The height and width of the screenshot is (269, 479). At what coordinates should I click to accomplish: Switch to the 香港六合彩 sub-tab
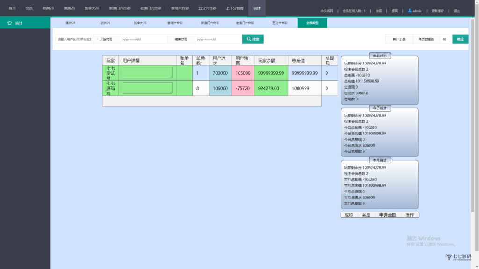(175, 23)
